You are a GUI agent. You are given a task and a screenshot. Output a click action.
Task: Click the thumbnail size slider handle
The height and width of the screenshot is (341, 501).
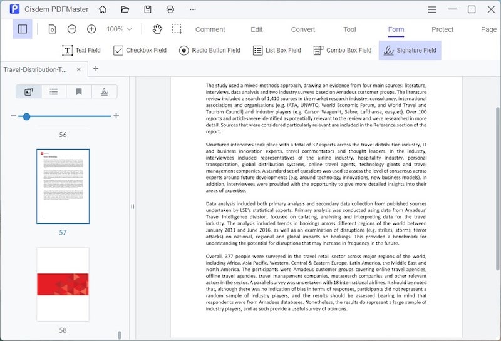point(26,116)
